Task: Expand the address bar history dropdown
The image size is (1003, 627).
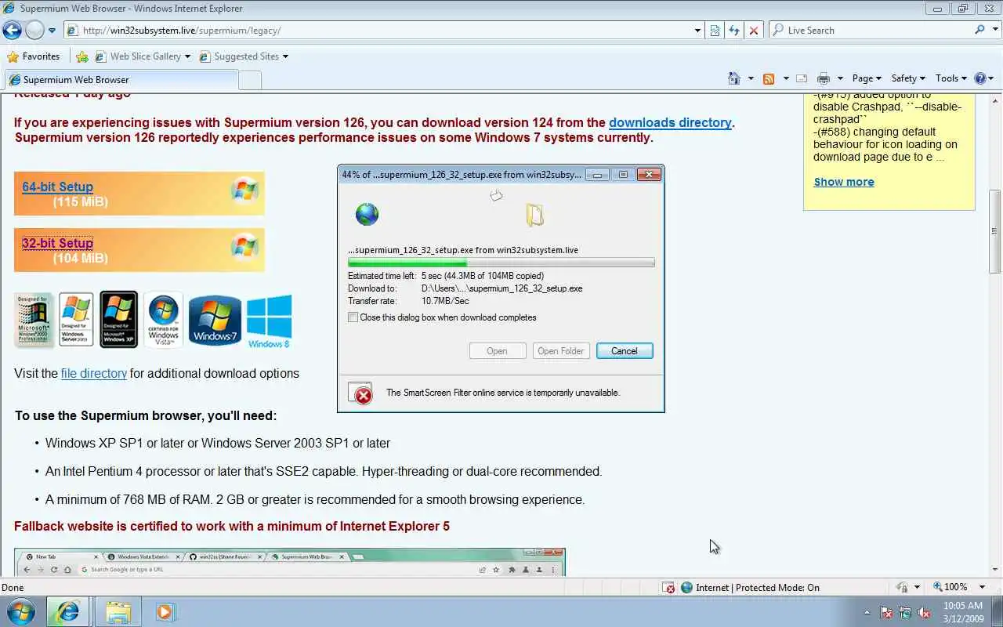Action: 697,31
